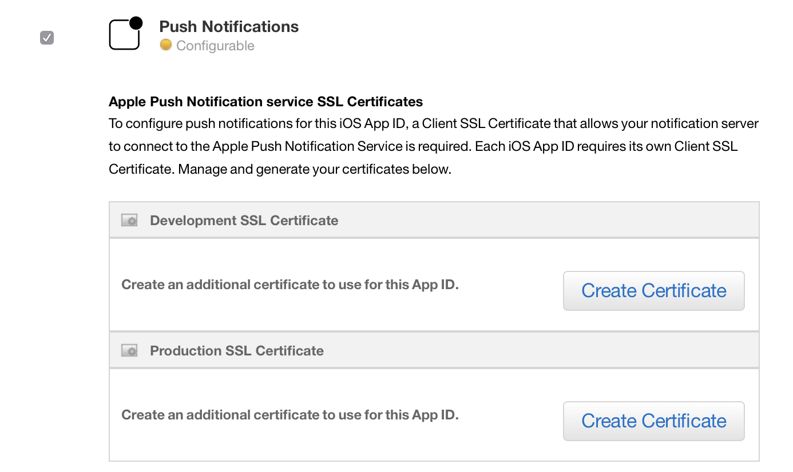
Task: Create a Development SSL certificate
Action: tap(653, 291)
